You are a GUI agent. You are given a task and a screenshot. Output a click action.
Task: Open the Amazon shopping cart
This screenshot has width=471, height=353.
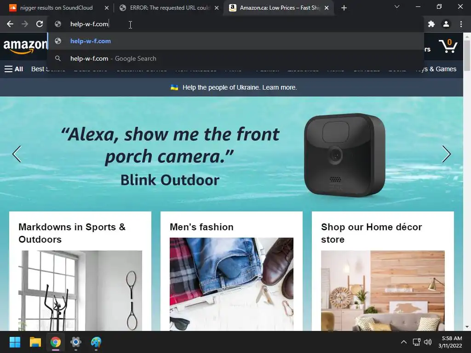(448, 46)
